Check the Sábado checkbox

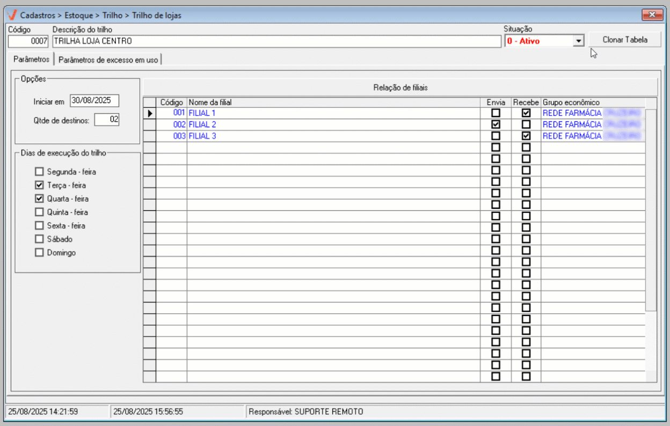(x=39, y=239)
